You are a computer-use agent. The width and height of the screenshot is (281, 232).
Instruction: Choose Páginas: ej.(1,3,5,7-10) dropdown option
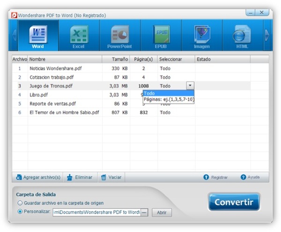point(169,99)
